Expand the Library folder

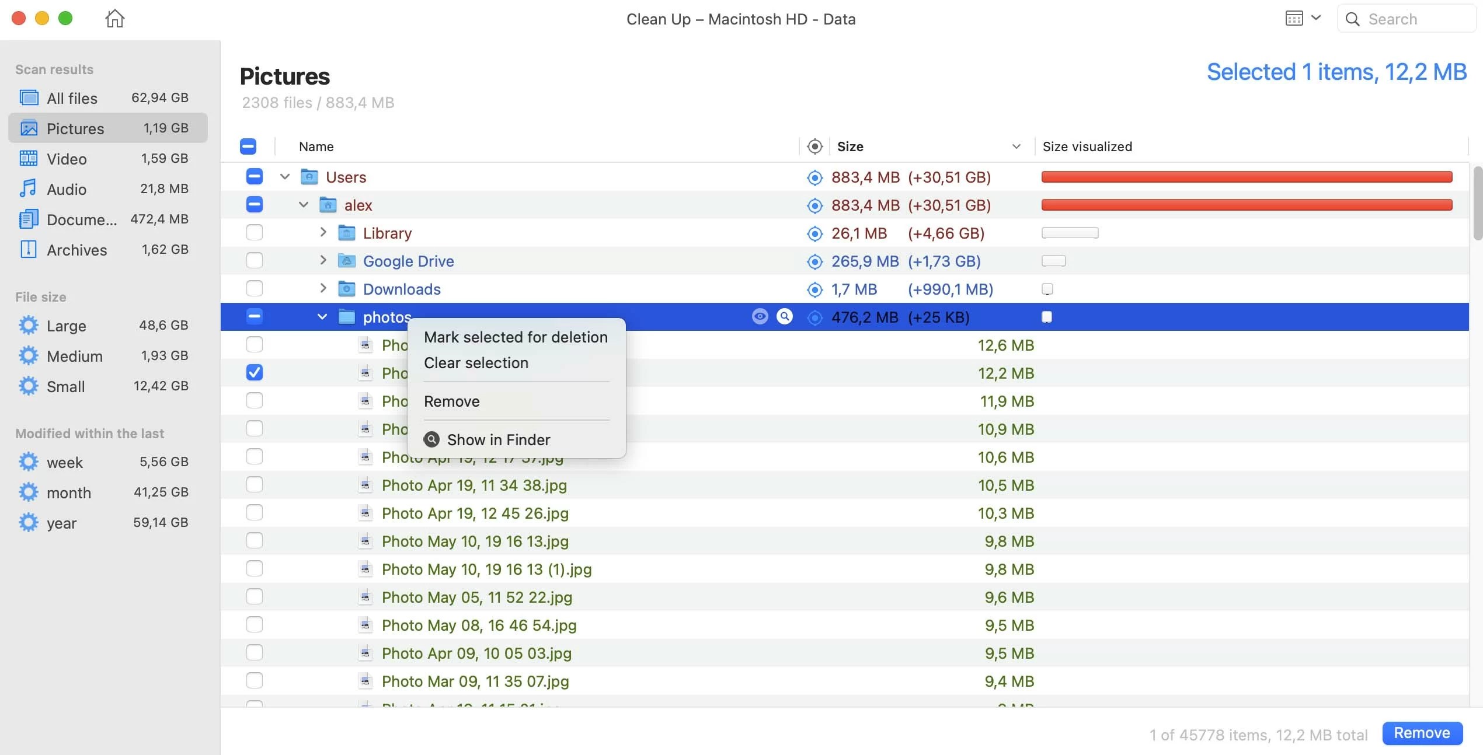point(323,232)
